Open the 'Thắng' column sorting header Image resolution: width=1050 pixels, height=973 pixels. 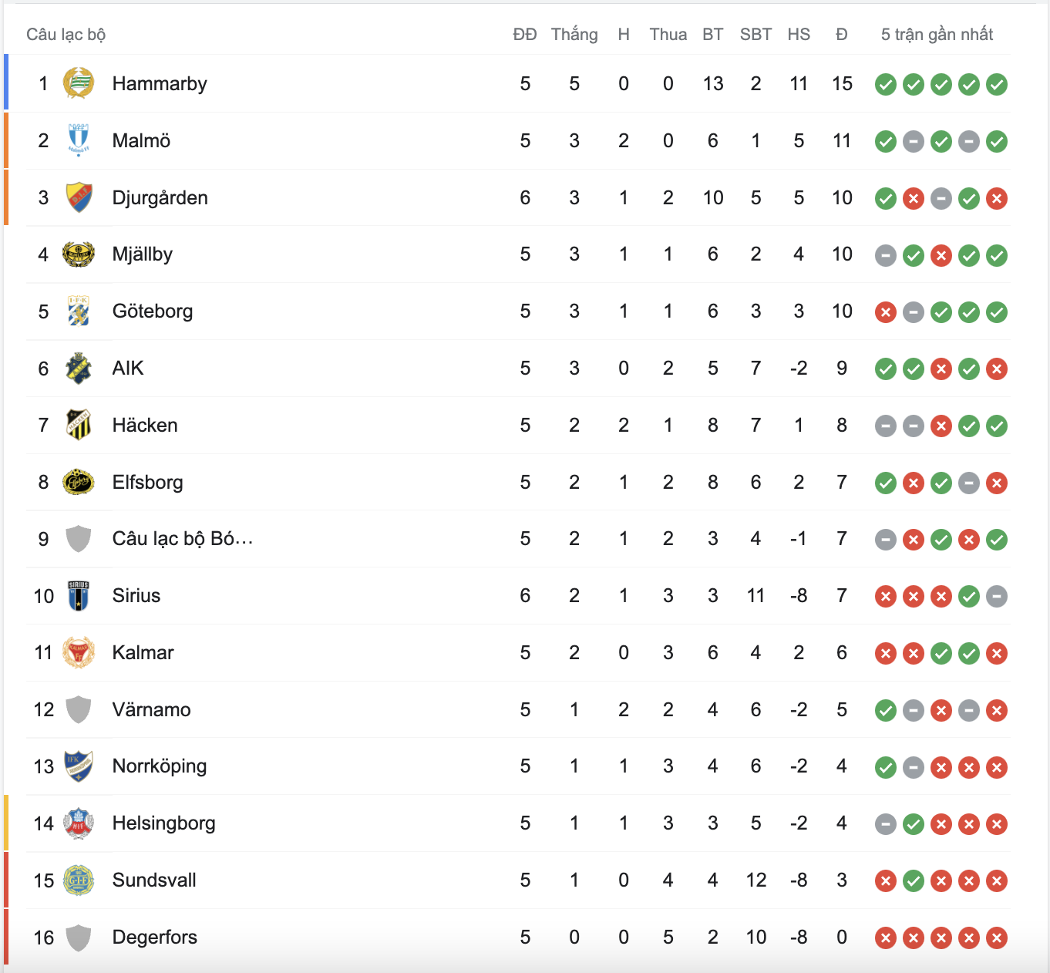tap(574, 34)
